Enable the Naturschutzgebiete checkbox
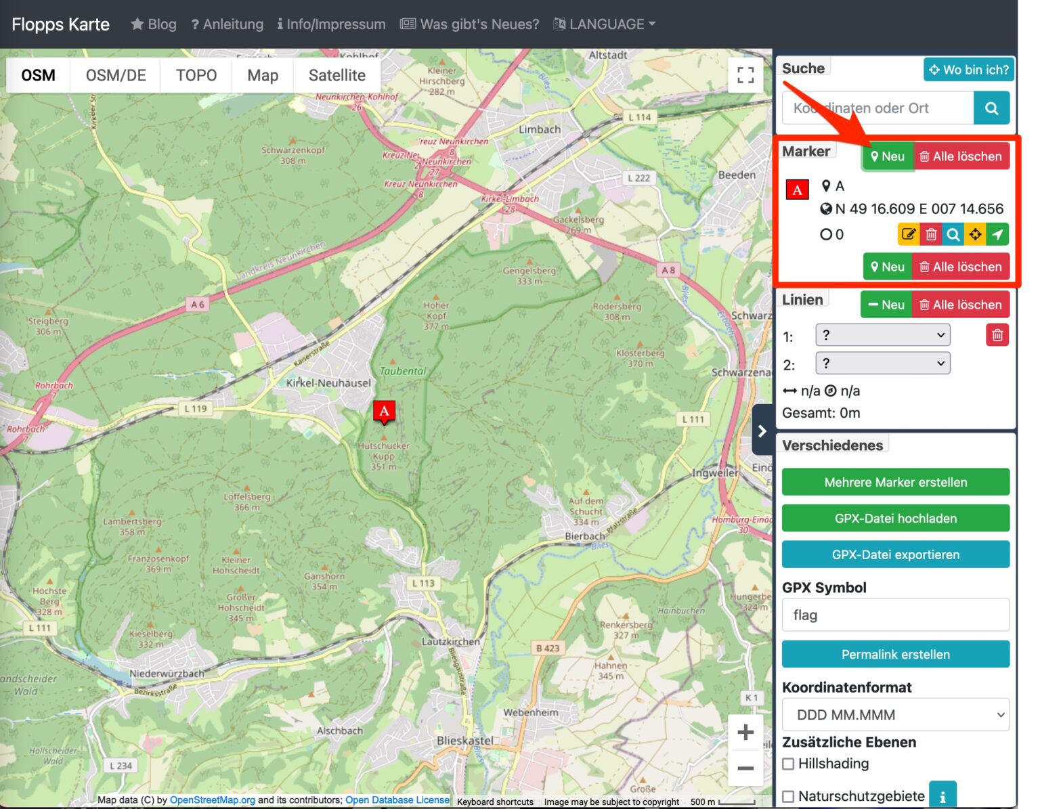Viewport: 1040px width, 809px height. (789, 796)
